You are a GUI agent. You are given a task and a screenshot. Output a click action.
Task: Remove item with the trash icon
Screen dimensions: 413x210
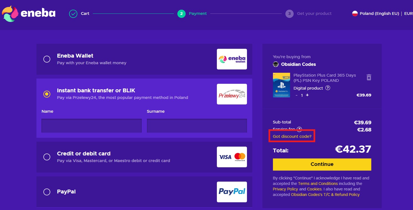[369, 77]
